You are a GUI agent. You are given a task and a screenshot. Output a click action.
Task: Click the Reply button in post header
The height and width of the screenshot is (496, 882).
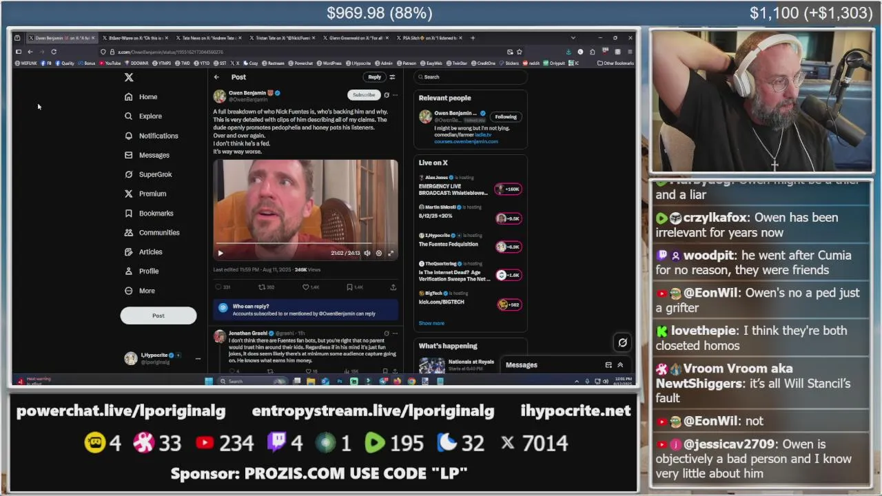(x=374, y=77)
